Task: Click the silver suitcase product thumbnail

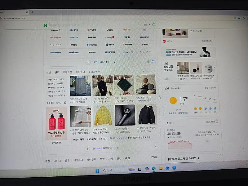Action: [x=81, y=86]
